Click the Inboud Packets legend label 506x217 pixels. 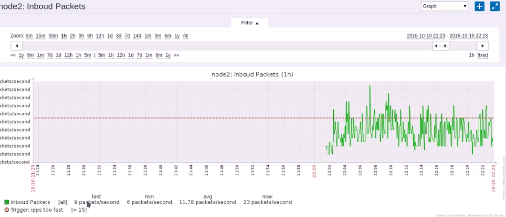[x=31, y=202]
